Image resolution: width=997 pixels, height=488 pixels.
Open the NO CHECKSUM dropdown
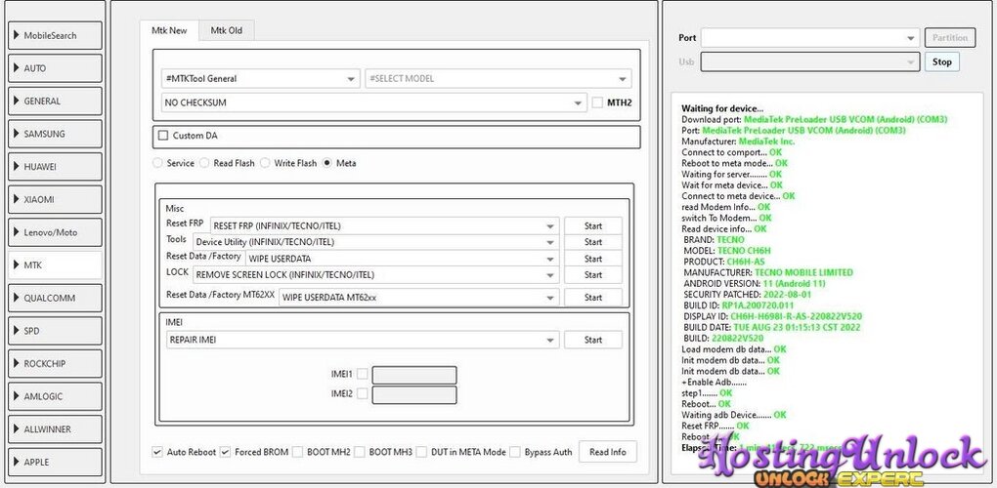pyautogui.click(x=373, y=102)
